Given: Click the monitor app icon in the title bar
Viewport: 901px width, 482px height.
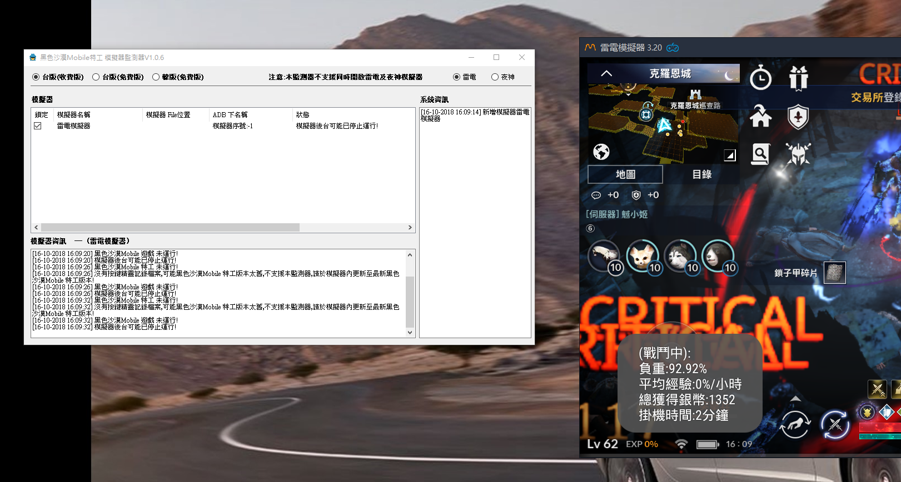Looking at the screenshot, I should click(x=33, y=57).
